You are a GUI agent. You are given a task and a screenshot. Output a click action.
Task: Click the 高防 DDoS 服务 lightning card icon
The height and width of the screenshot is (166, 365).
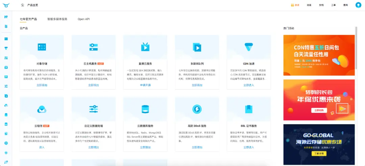(197, 109)
